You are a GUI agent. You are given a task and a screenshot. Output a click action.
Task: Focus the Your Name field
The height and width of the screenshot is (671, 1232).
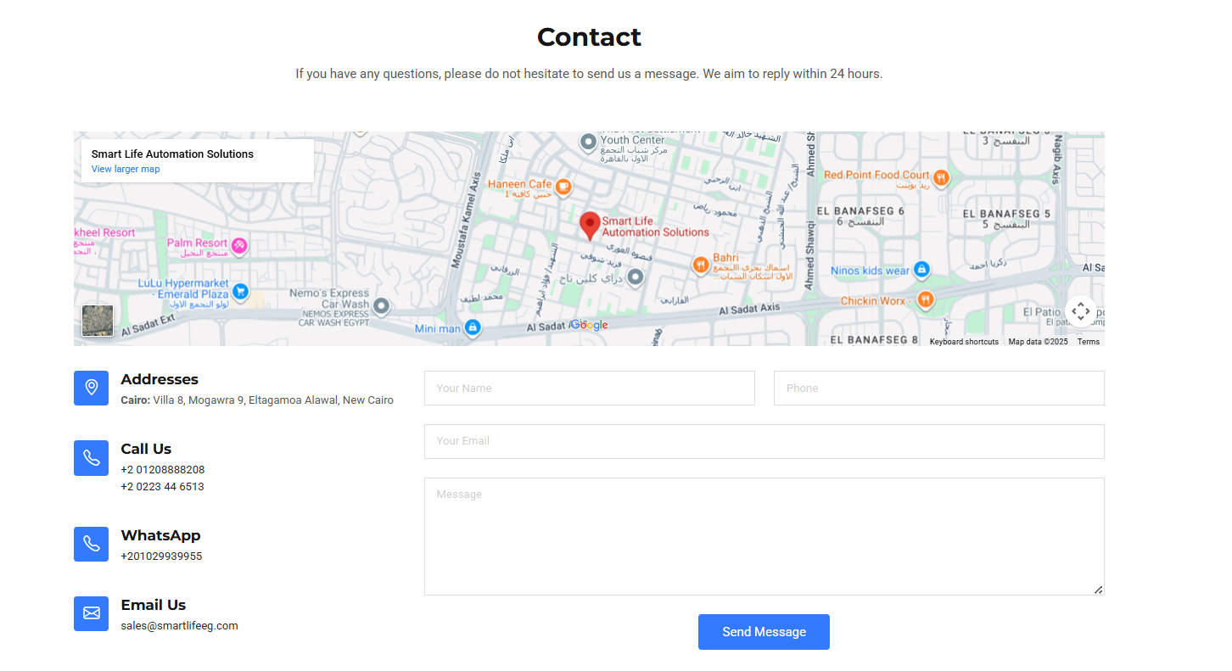pos(589,388)
